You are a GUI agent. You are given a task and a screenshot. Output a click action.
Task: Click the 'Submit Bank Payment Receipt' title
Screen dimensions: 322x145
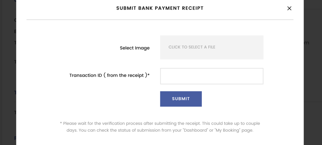tap(160, 8)
